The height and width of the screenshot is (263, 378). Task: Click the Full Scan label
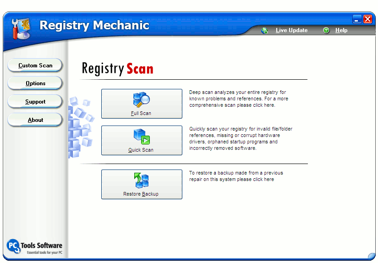(x=141, y=113)
